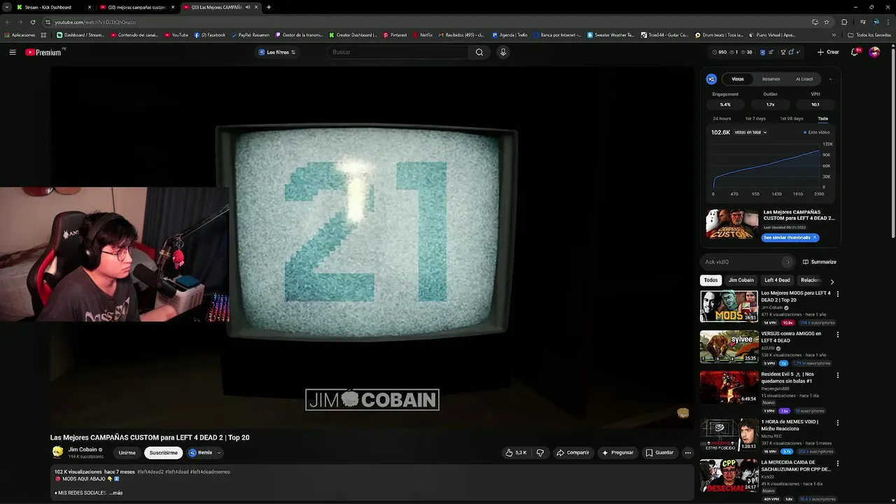Viewport: 896px width, 504px height.
Task: Show more category chips arrow
Action: (x=832, y=281)
